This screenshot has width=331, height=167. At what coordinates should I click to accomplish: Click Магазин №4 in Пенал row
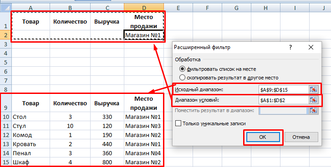click(x=144, y=153)
